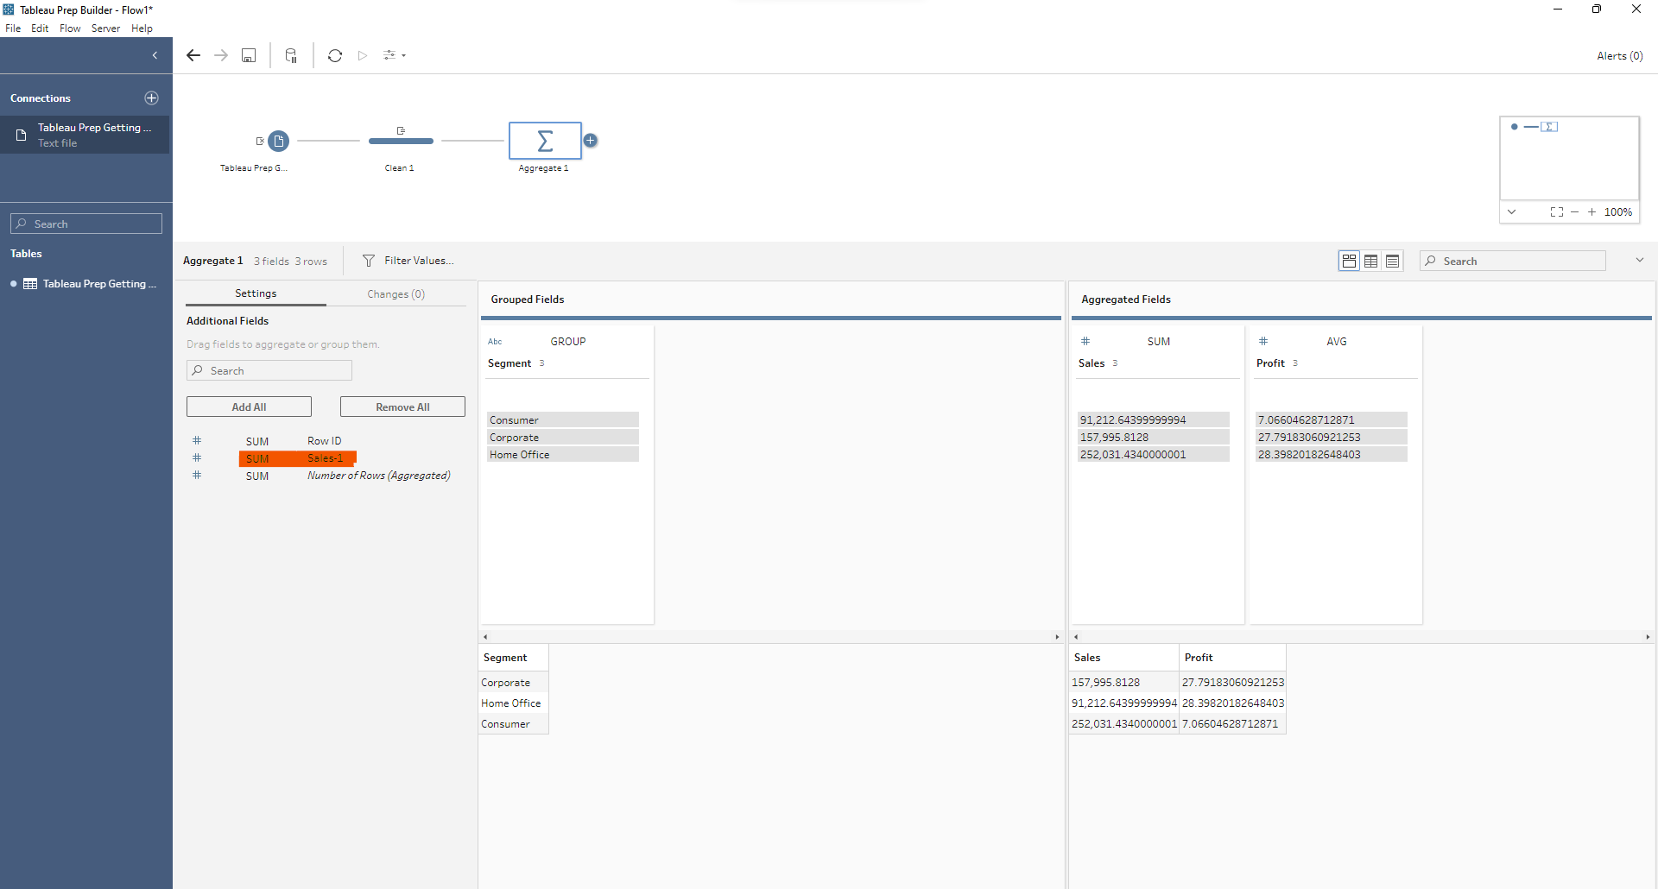Viewport: 1658px width, 889px height.
Task: Click Filter Values button
Action: point(408,261)
